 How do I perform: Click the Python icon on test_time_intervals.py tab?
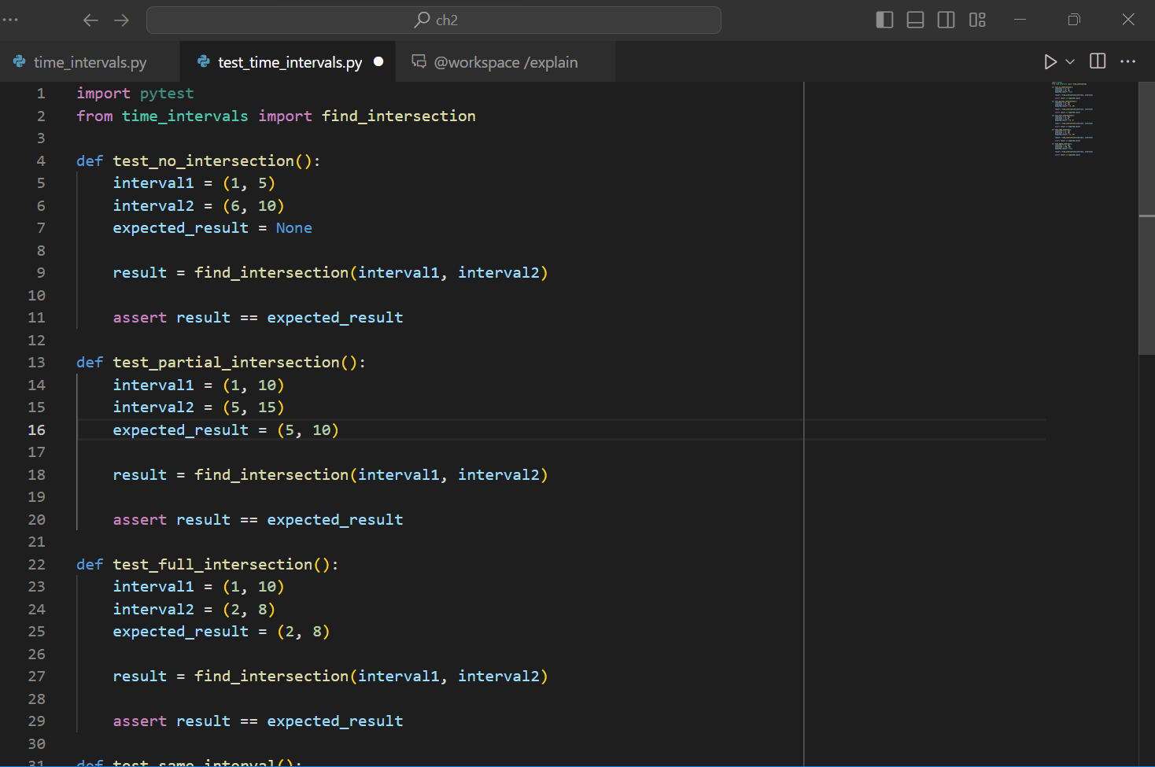coord(204,61)
